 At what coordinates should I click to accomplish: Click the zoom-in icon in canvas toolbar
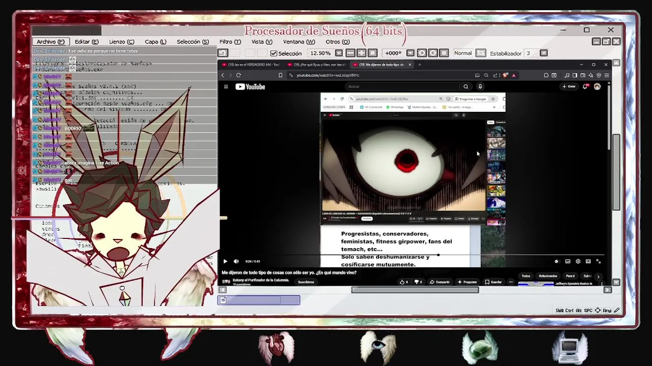tap(362, 53)
